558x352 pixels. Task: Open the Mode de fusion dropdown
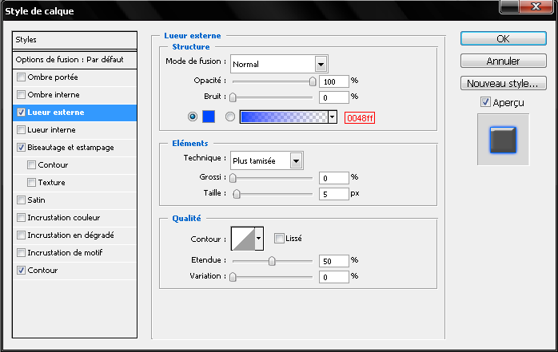pos(279,64)
